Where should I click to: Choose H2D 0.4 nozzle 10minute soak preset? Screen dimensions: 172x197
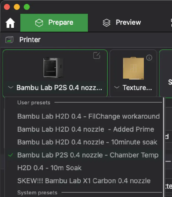[87, 142]
